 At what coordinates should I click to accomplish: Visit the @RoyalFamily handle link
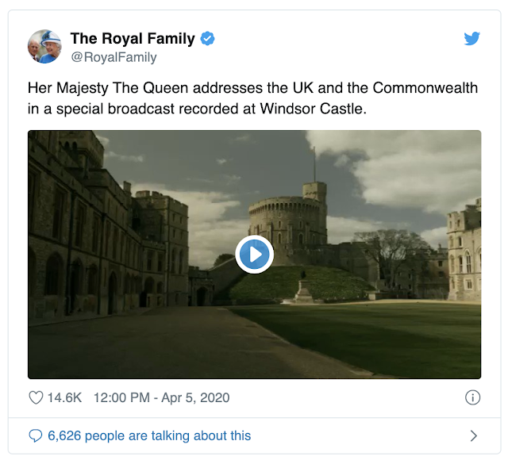click(x=114, y=57)
